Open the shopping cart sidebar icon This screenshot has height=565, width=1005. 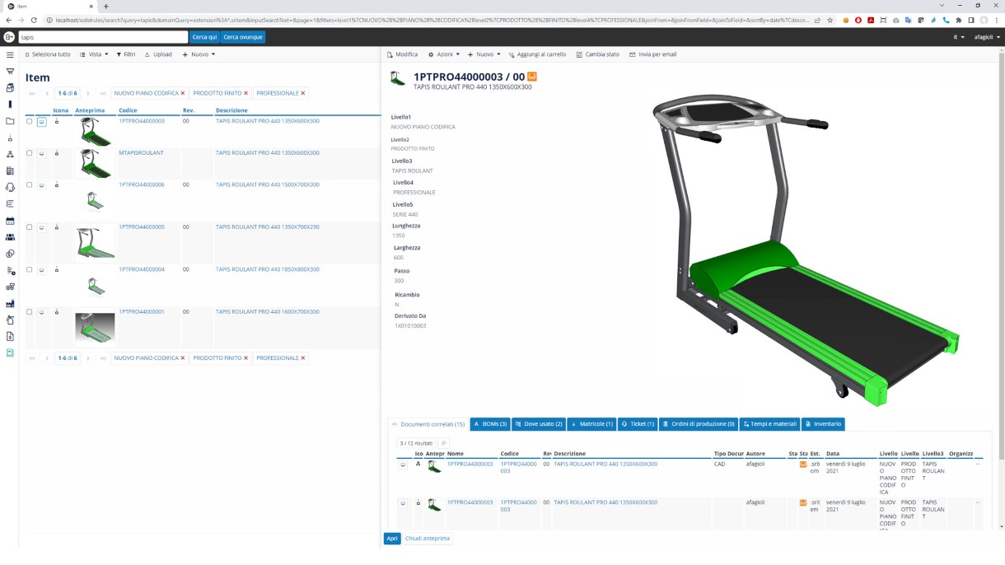[x=10, y=71]
